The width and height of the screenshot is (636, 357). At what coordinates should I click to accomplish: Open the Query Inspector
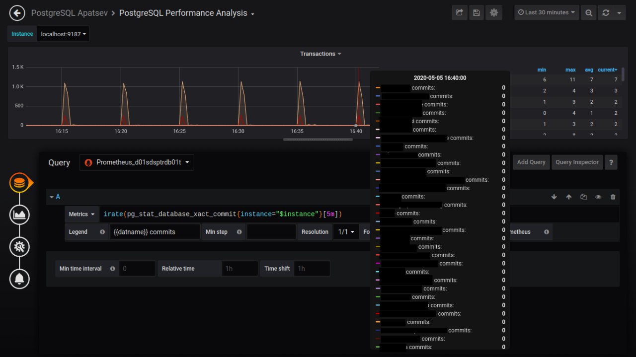(x=577, y=162)
